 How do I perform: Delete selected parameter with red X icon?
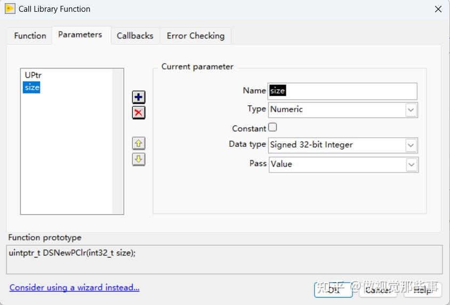(x=139, y=112)
